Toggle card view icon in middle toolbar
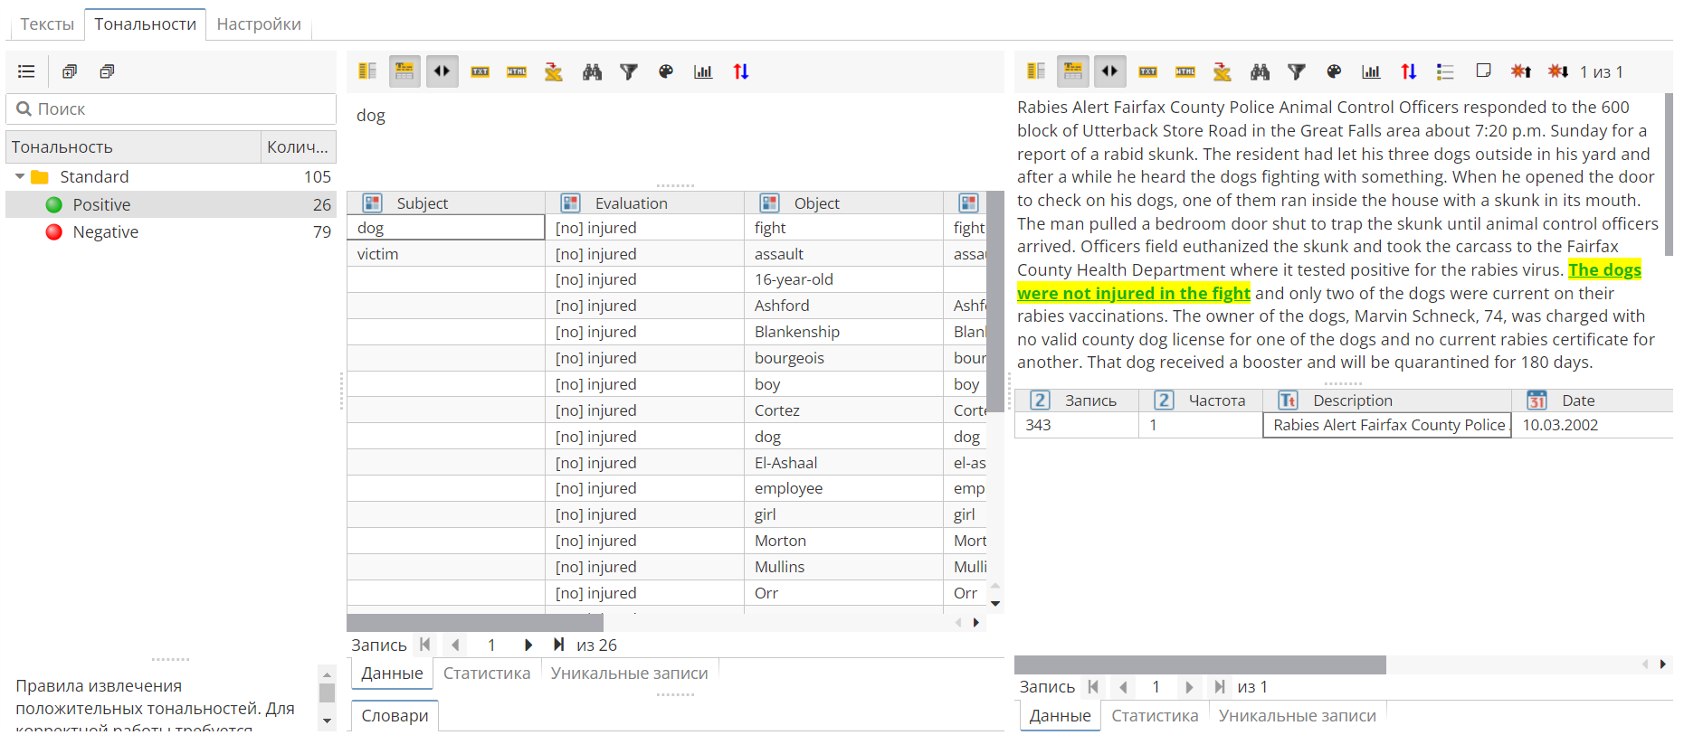This screenshot has height=735, width=1684. (404, 71)
